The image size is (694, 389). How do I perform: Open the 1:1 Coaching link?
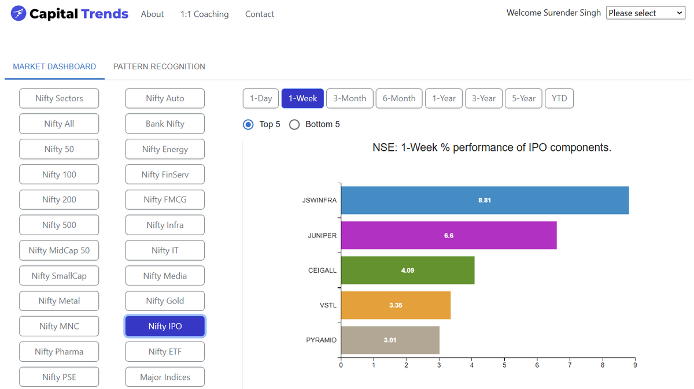(x=204, y=14)
